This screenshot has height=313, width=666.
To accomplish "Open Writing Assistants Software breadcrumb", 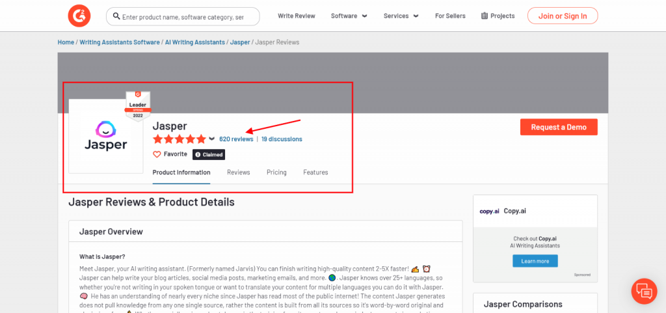I will coord(120,42).
